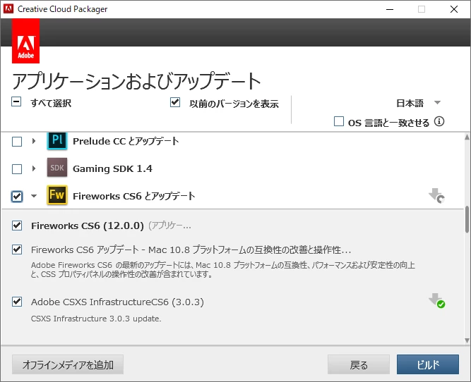The image size is (471, 382).
Task: Uncheck Fireworks CS6 (12.0.0) application checkbox
Action: coord(17,225)
